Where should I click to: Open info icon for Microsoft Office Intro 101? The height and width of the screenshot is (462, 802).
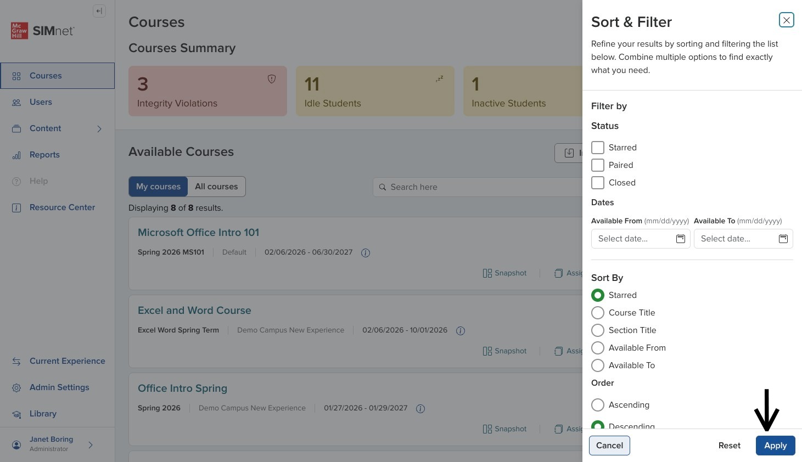coord(366,253)
